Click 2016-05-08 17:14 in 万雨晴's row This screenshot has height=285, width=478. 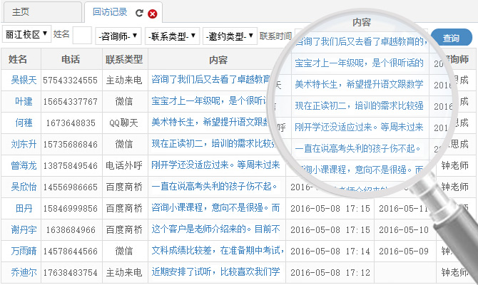(x=330, y=252)
